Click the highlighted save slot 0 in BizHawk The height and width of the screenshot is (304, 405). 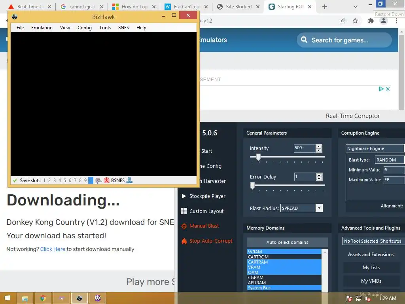click(x=91, y=180)
